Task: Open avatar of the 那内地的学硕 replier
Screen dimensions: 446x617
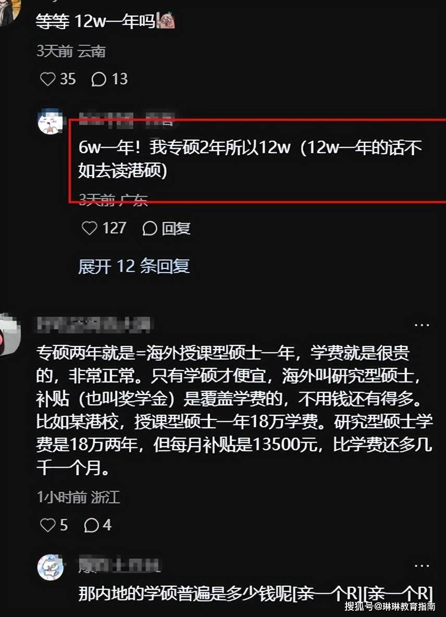Action: tap(51, 567)
